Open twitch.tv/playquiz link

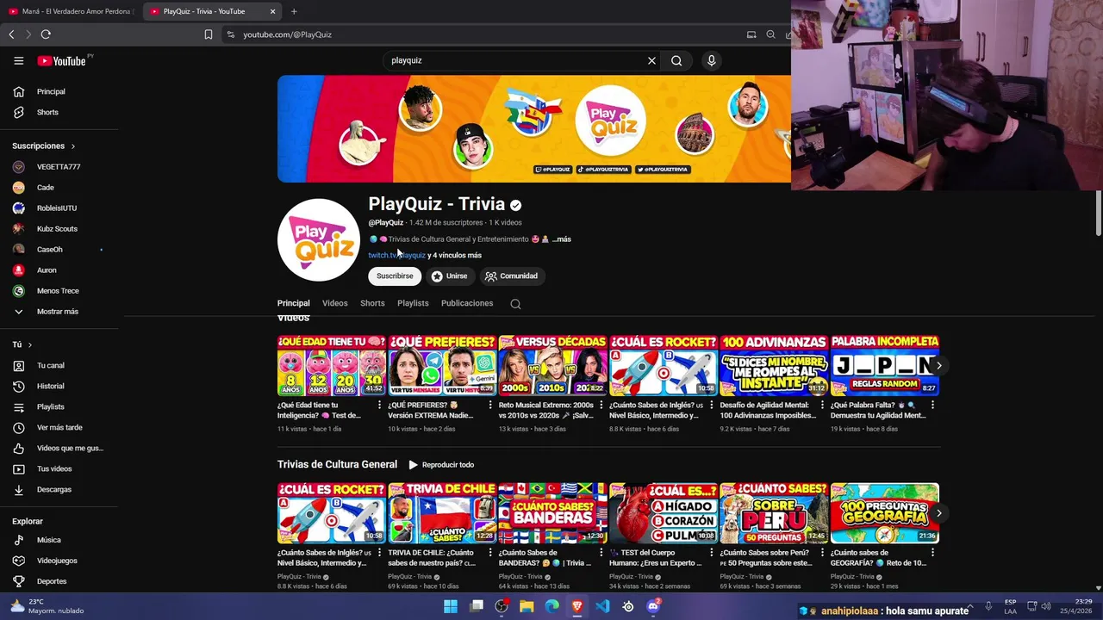click(396, 256)
